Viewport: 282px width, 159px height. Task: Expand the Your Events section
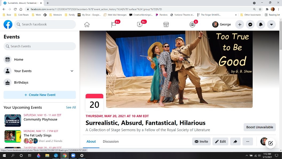(72, 71)
